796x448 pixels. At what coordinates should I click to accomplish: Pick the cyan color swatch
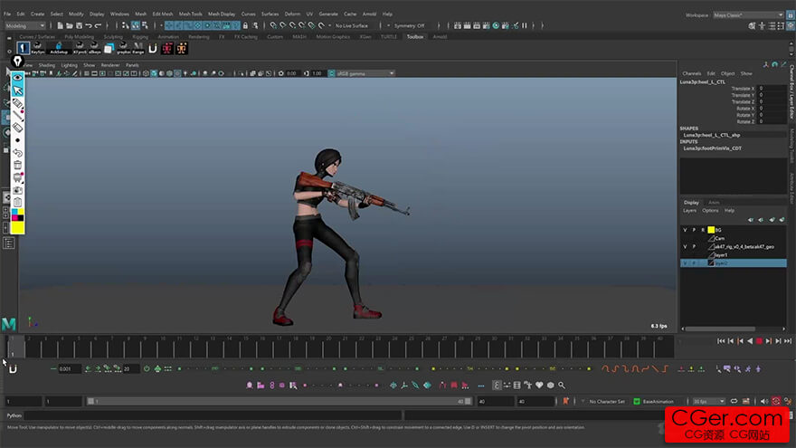(14, 212)
